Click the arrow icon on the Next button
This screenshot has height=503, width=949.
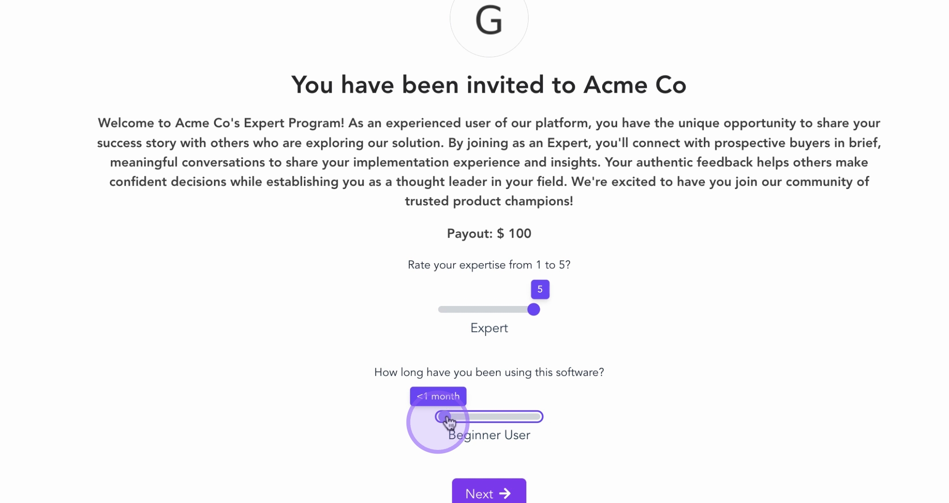pyautogui.click(x=505, y=493)
